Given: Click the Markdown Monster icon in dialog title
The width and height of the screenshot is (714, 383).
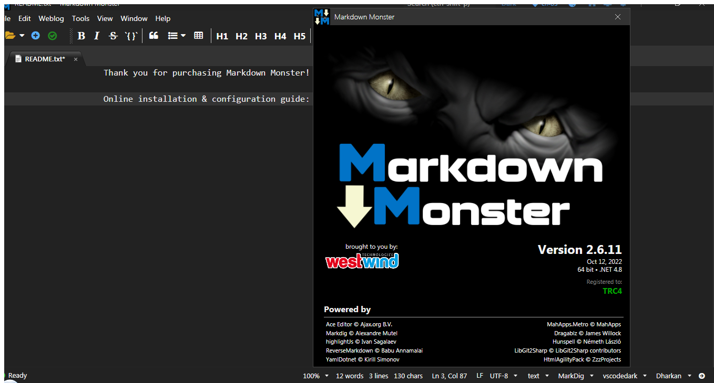Looking at the screenshot, I should (x=321, y=17).
